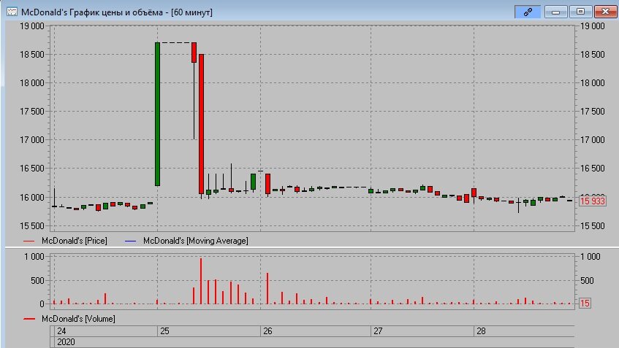The height and width of the screenshot is (348, 619).
Task: Click the 15 500 label on left price axis
Action: pyautogui.click(x=32, y=226)
